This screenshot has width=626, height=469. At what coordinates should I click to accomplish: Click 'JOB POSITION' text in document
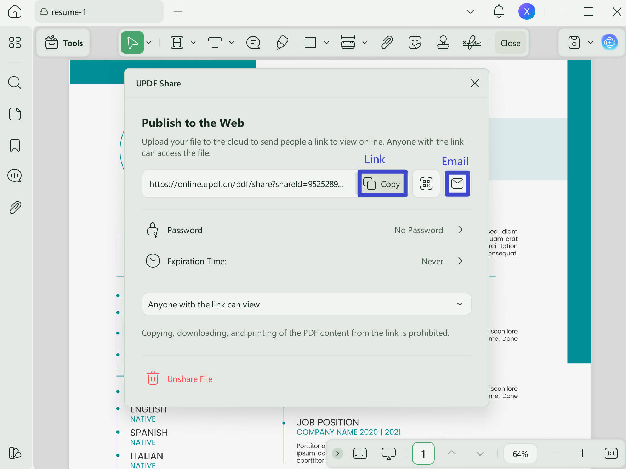click(x=328, y=422)
